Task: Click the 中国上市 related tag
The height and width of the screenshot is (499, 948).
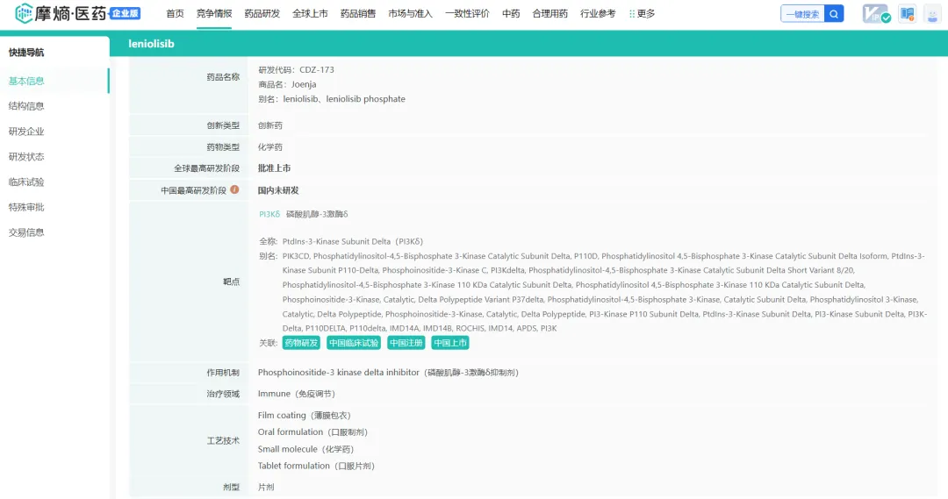Action: pos(449,343)
